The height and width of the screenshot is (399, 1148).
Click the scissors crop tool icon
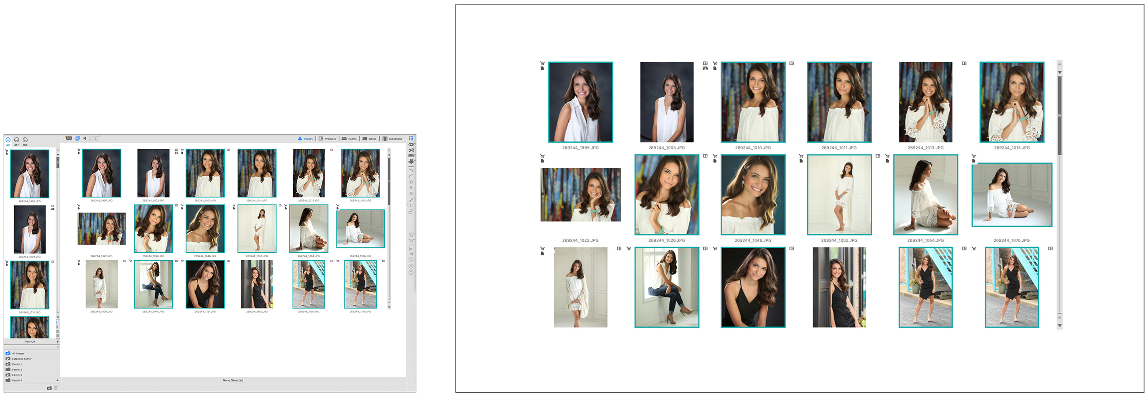pyautogui.click(x=412, y=150)
